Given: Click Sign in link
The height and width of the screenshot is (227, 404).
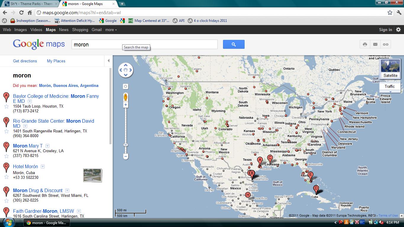Looking at the screenshot, I should tap(386, 30).
